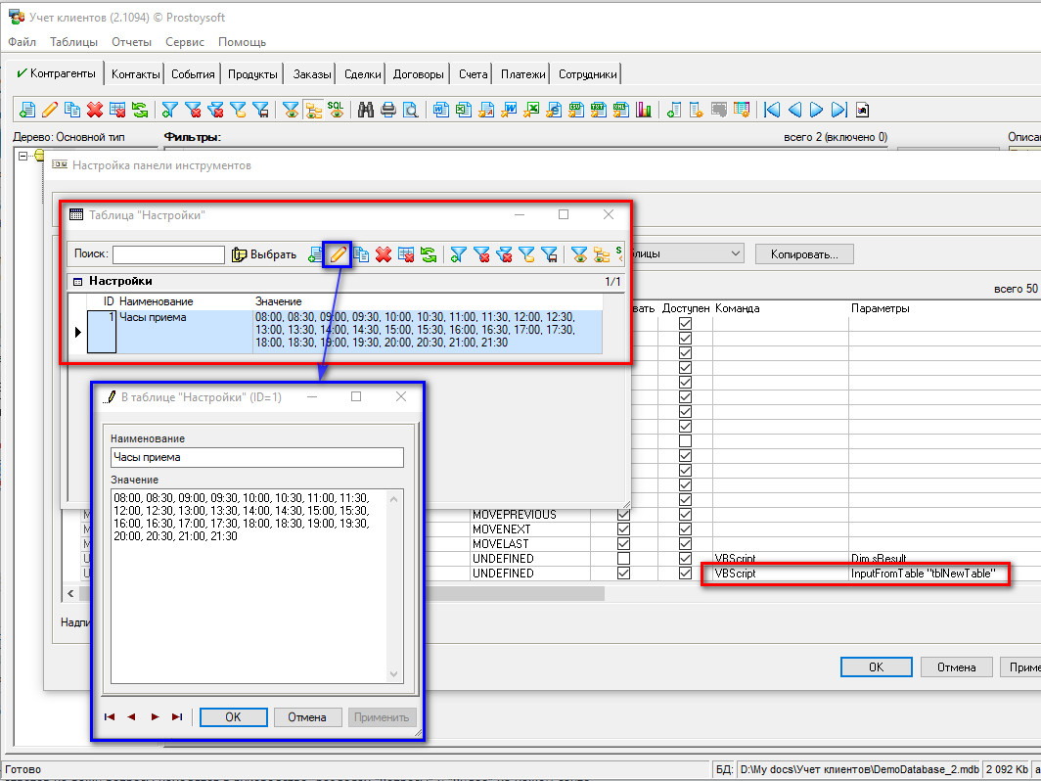Toggle the unchecked checkbox in Доступен column
Image resolution: width=1041 pixels, height=781 pixels.
click(685, 441)
